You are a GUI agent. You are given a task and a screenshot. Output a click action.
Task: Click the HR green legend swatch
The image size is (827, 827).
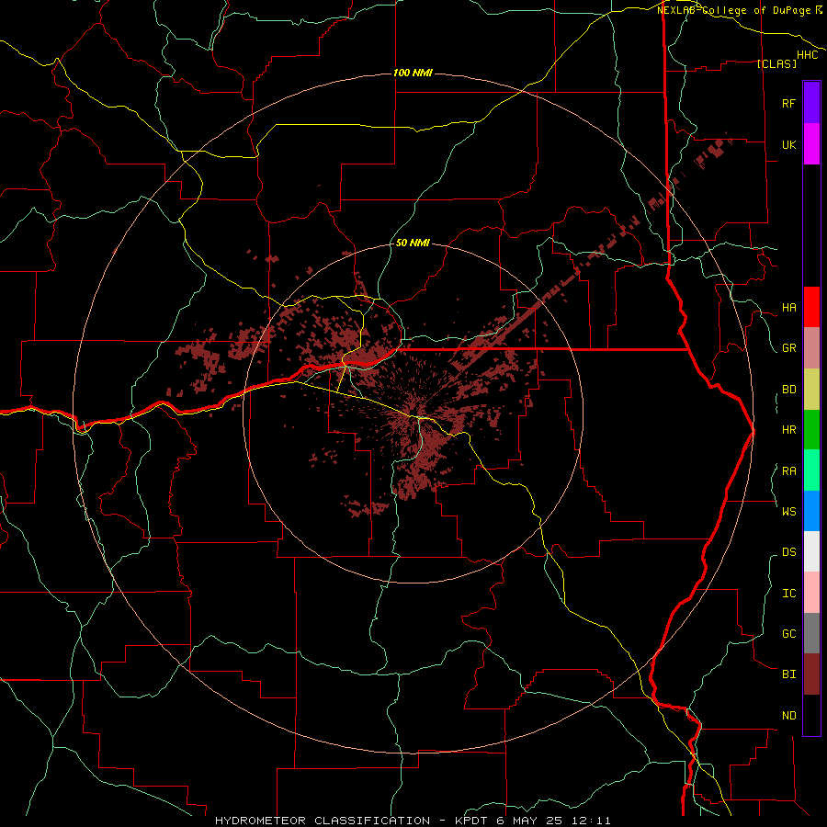[x=811, y=430]
